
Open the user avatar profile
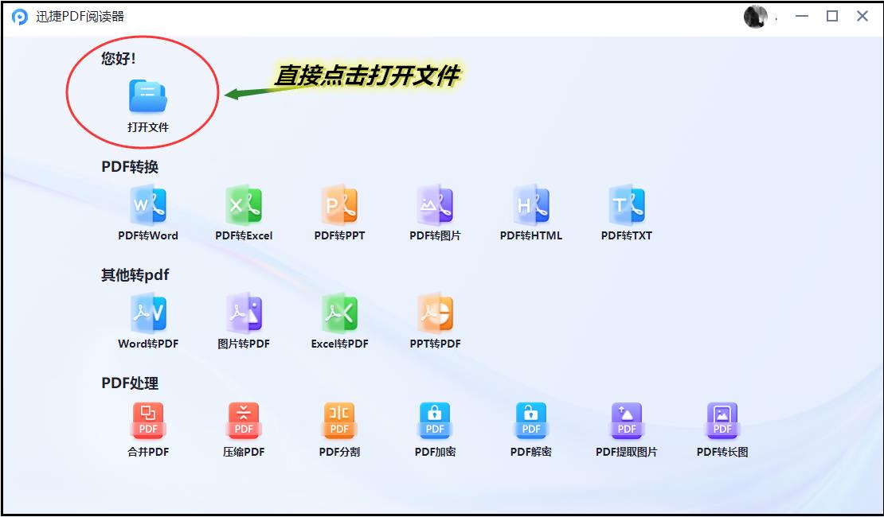pyautogui.click(x=756, y=17)
